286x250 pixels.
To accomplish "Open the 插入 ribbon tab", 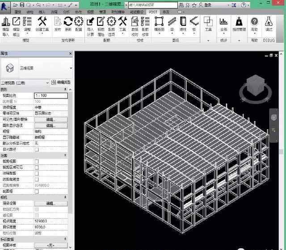I will [x=42, y=12].
